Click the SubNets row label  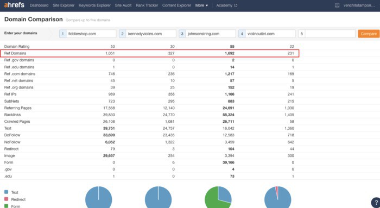(11, 101)
